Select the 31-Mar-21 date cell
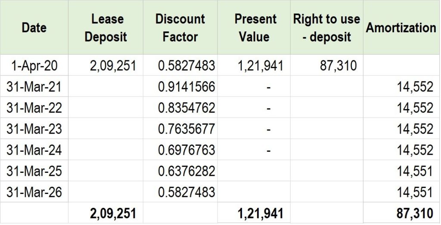The height and width of the screenshot is (225, 441). (34, 87)
